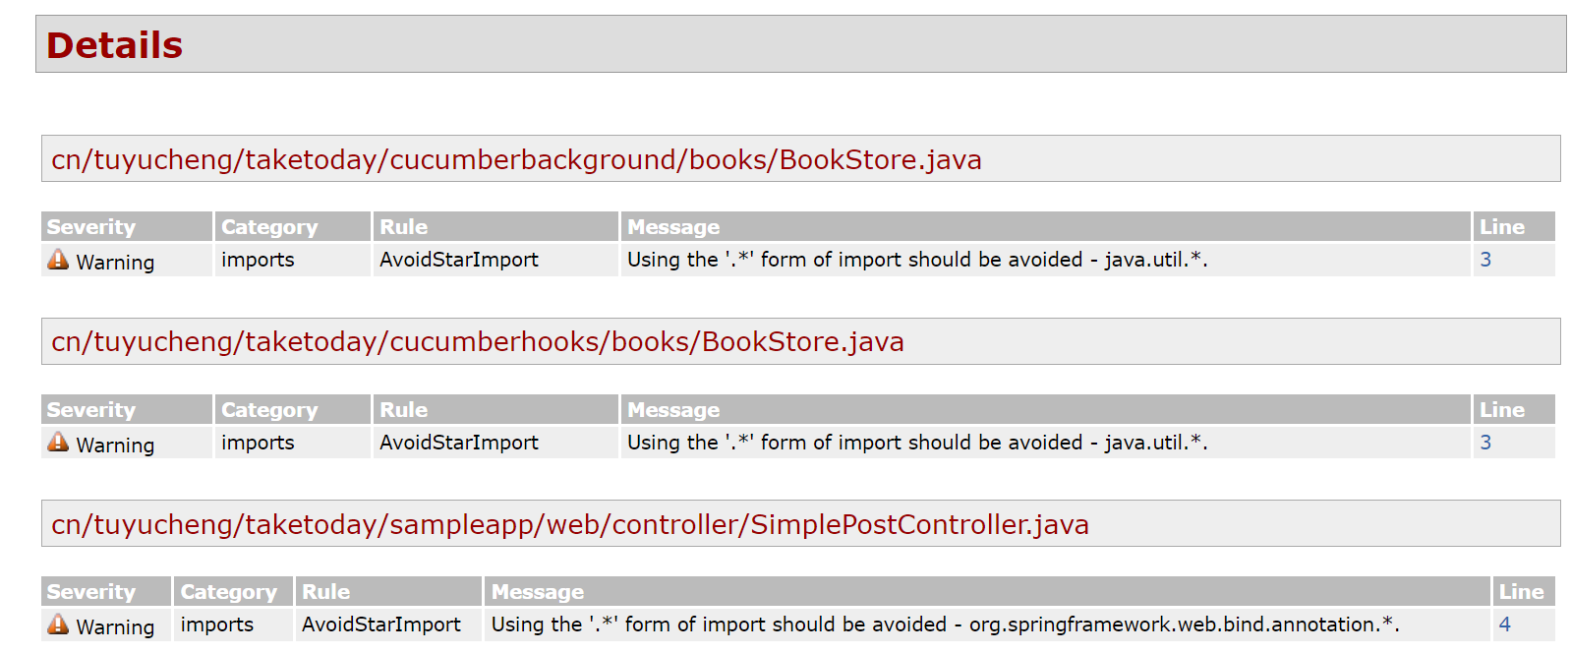Click Line column header in third table
Screen dimensions: 1571x654
[x=1524, y=591]
